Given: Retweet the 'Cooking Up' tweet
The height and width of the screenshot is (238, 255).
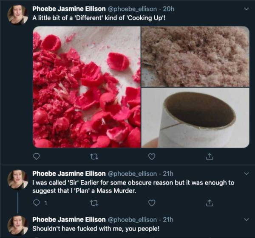Looking at the screenshot, I should 93,157.
